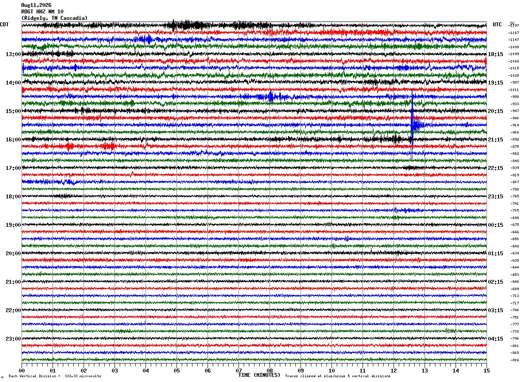Click the -914 DC offset value
The height and width of the screenshot is (382, 521).
(x=515, y=125)
